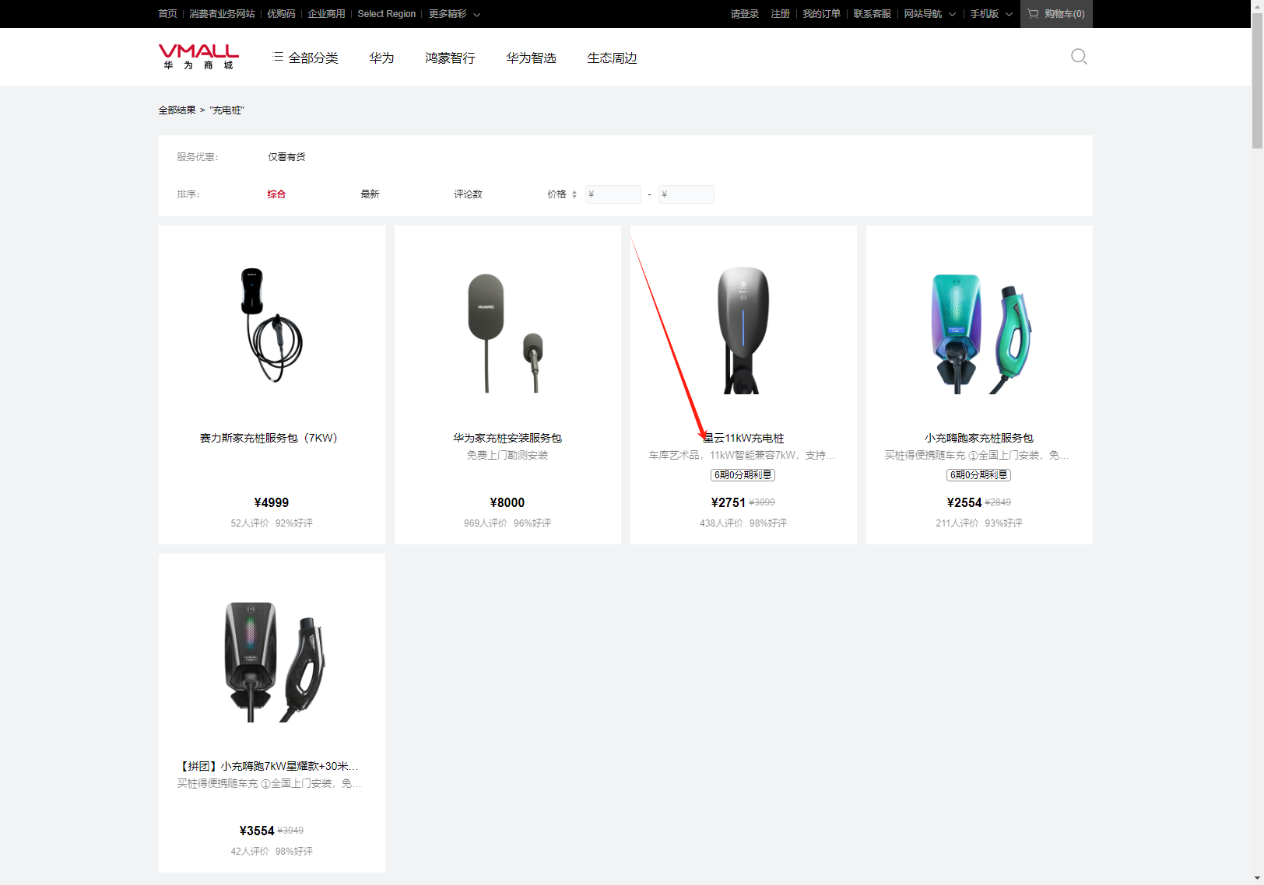Expand the 网站导航 dropdown

coord(930,14)
